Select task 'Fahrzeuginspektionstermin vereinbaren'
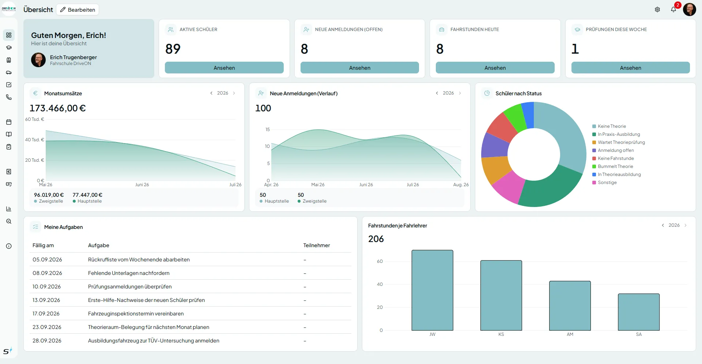The width and height of the screenshot is (702, 364). [190, 314]
